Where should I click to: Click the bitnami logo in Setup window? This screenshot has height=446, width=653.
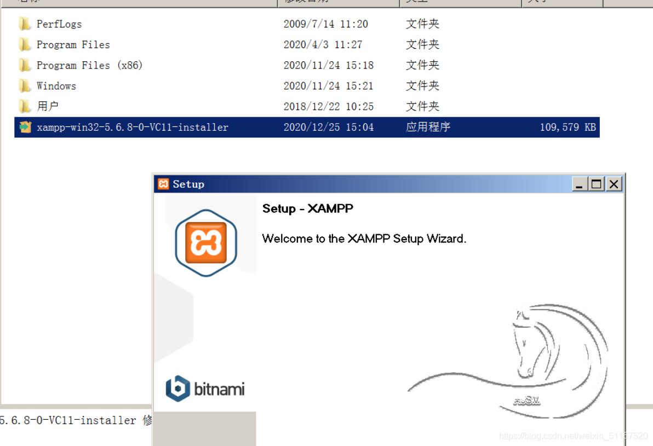(205, 389)
